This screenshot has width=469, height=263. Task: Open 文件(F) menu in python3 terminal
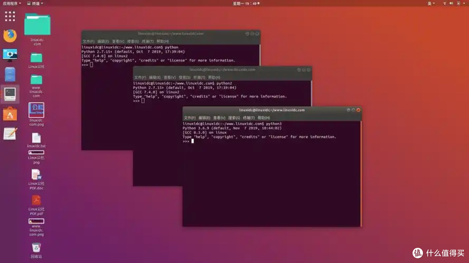pos(189,117)
